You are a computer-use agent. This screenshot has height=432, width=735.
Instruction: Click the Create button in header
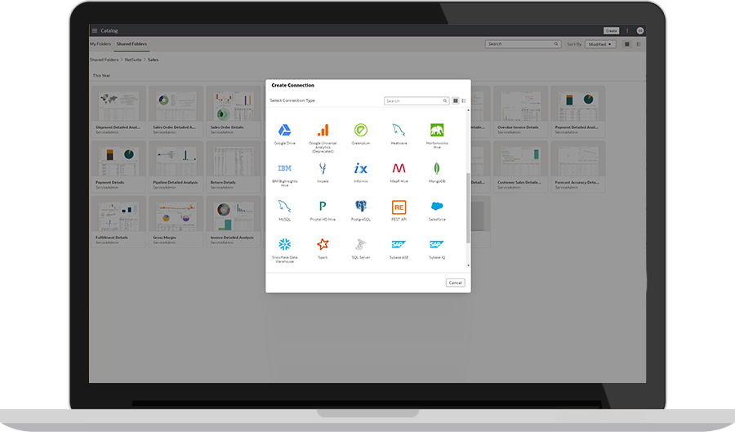(x=611, y=30)
